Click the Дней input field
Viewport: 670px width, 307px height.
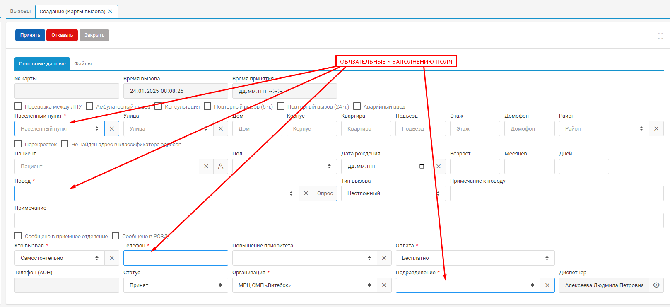coord(584,167)
